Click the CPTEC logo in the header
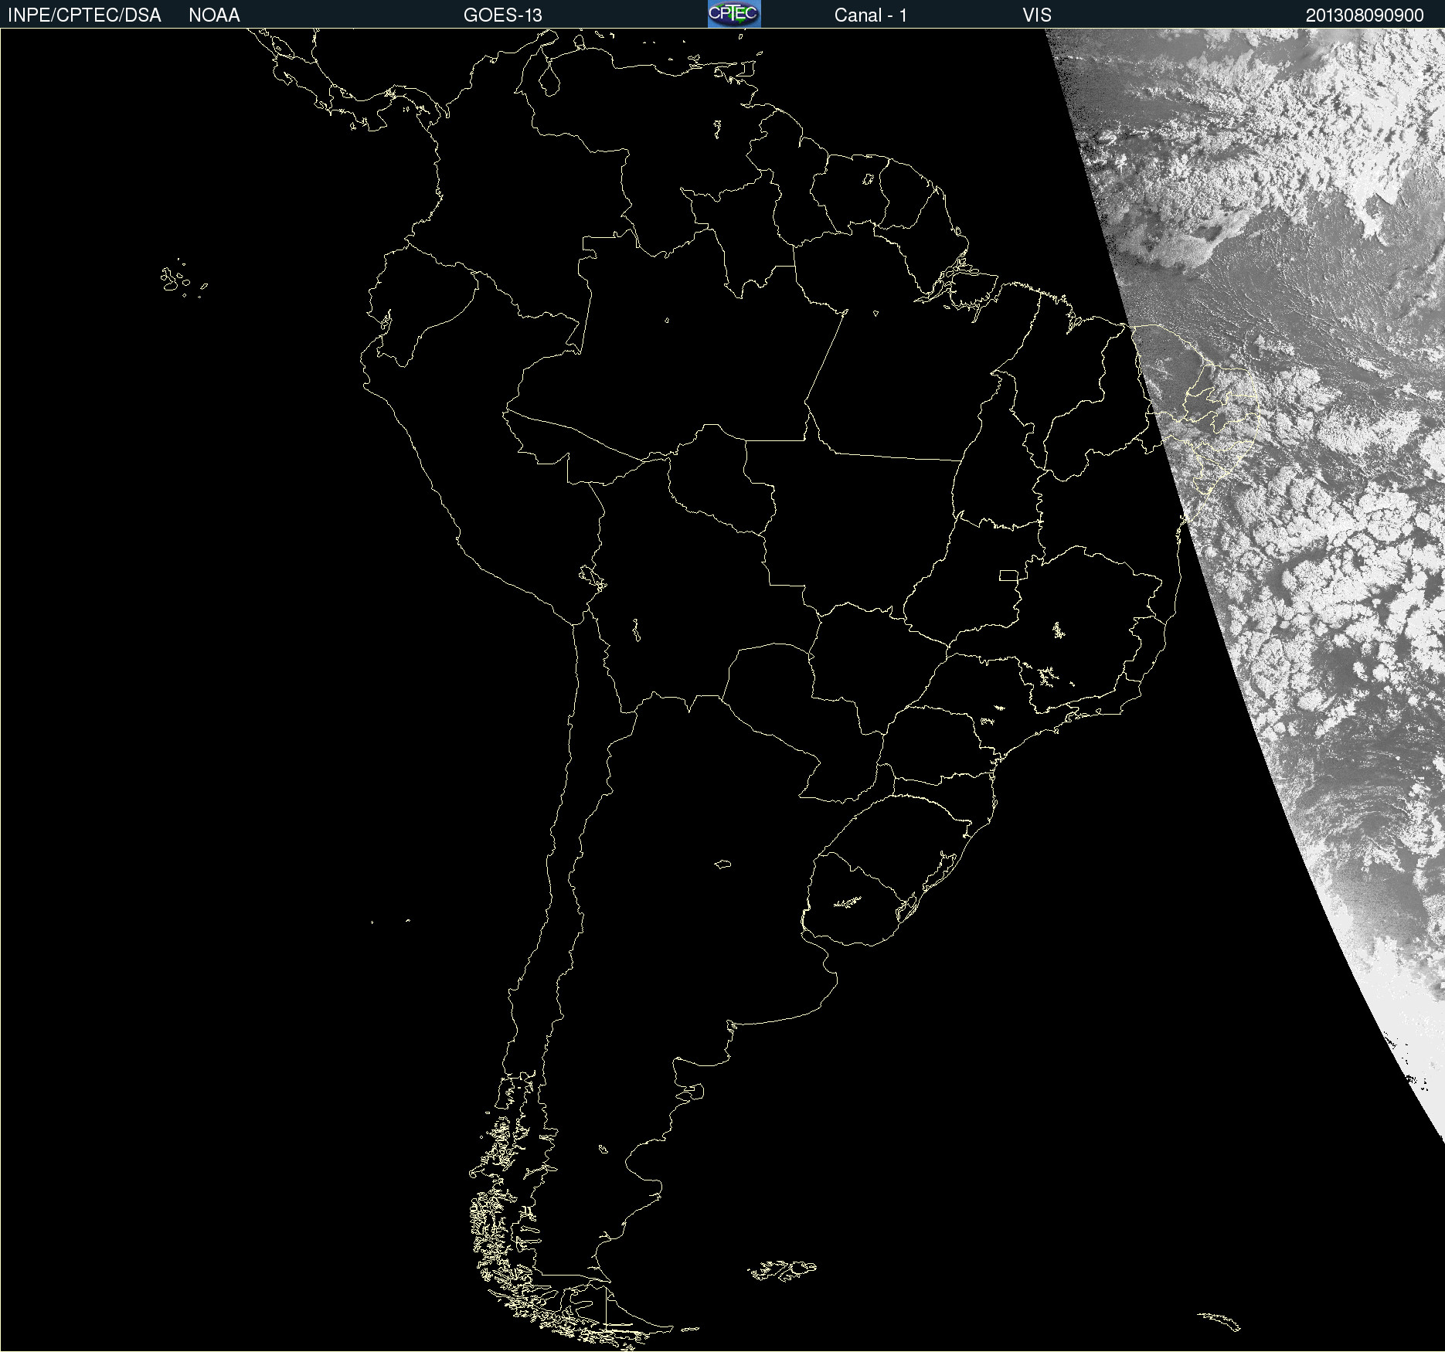The width and height of the screenshot is (1445, 1352). click(733, 14)
